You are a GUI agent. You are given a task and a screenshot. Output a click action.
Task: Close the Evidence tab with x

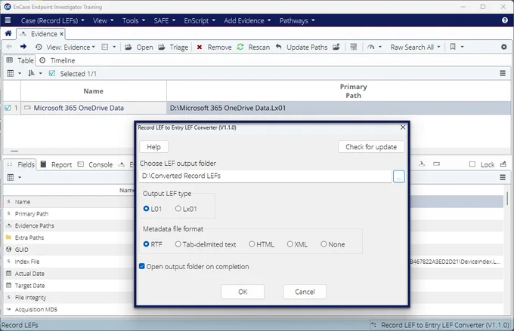(61, 34)
